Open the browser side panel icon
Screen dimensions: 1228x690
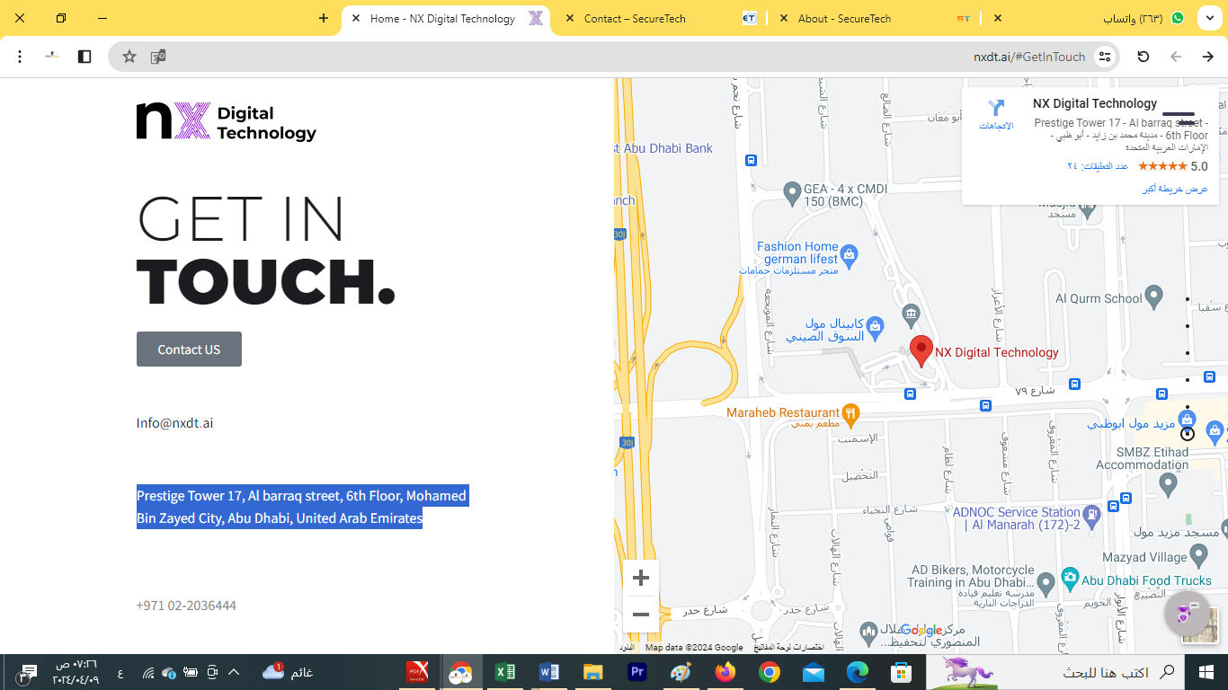[85, 57]
